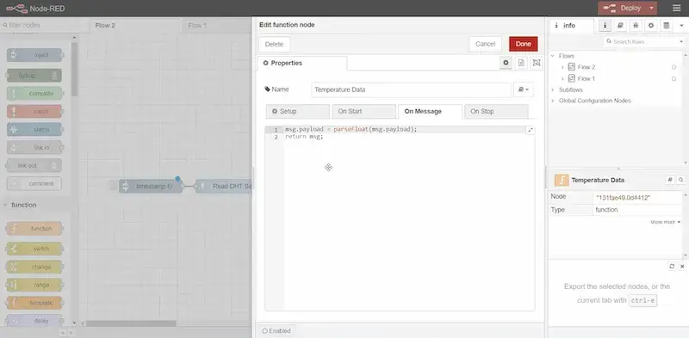Expand the Subflows section
The width and height of the screenshot is (689, 338).
click(553, 89)
